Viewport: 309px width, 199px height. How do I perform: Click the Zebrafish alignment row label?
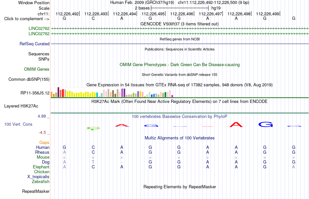point(41,182)
